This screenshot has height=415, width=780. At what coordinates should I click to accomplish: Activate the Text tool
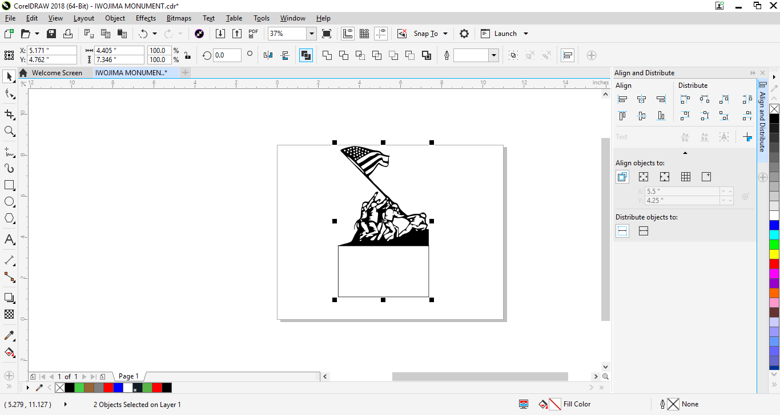click(x=9, y=239)
